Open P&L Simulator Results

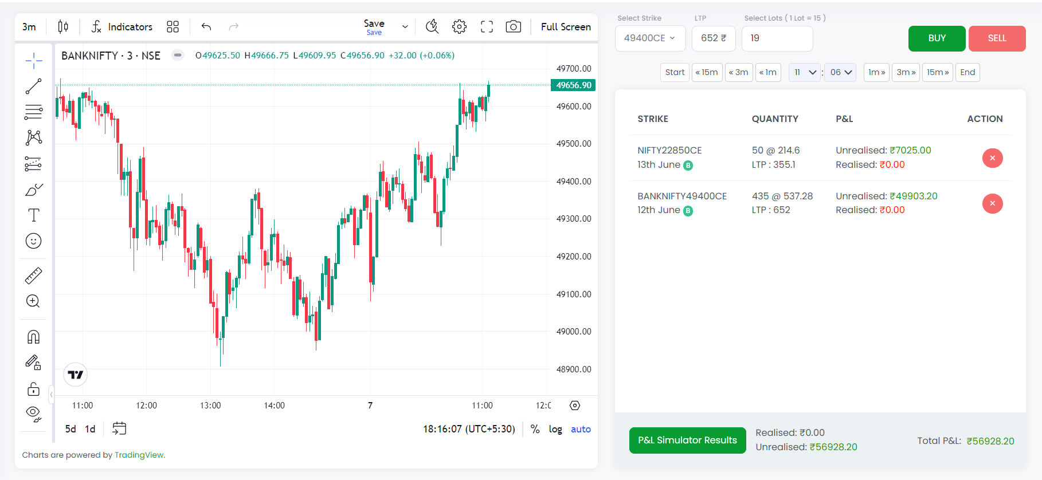tap(687, 440)
